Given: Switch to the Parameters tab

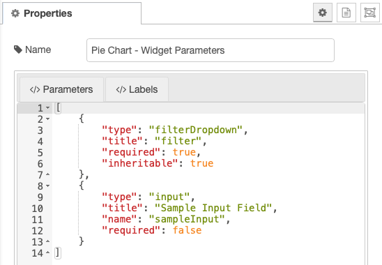Looking at the screenshot, I should (x=61, y=89).
